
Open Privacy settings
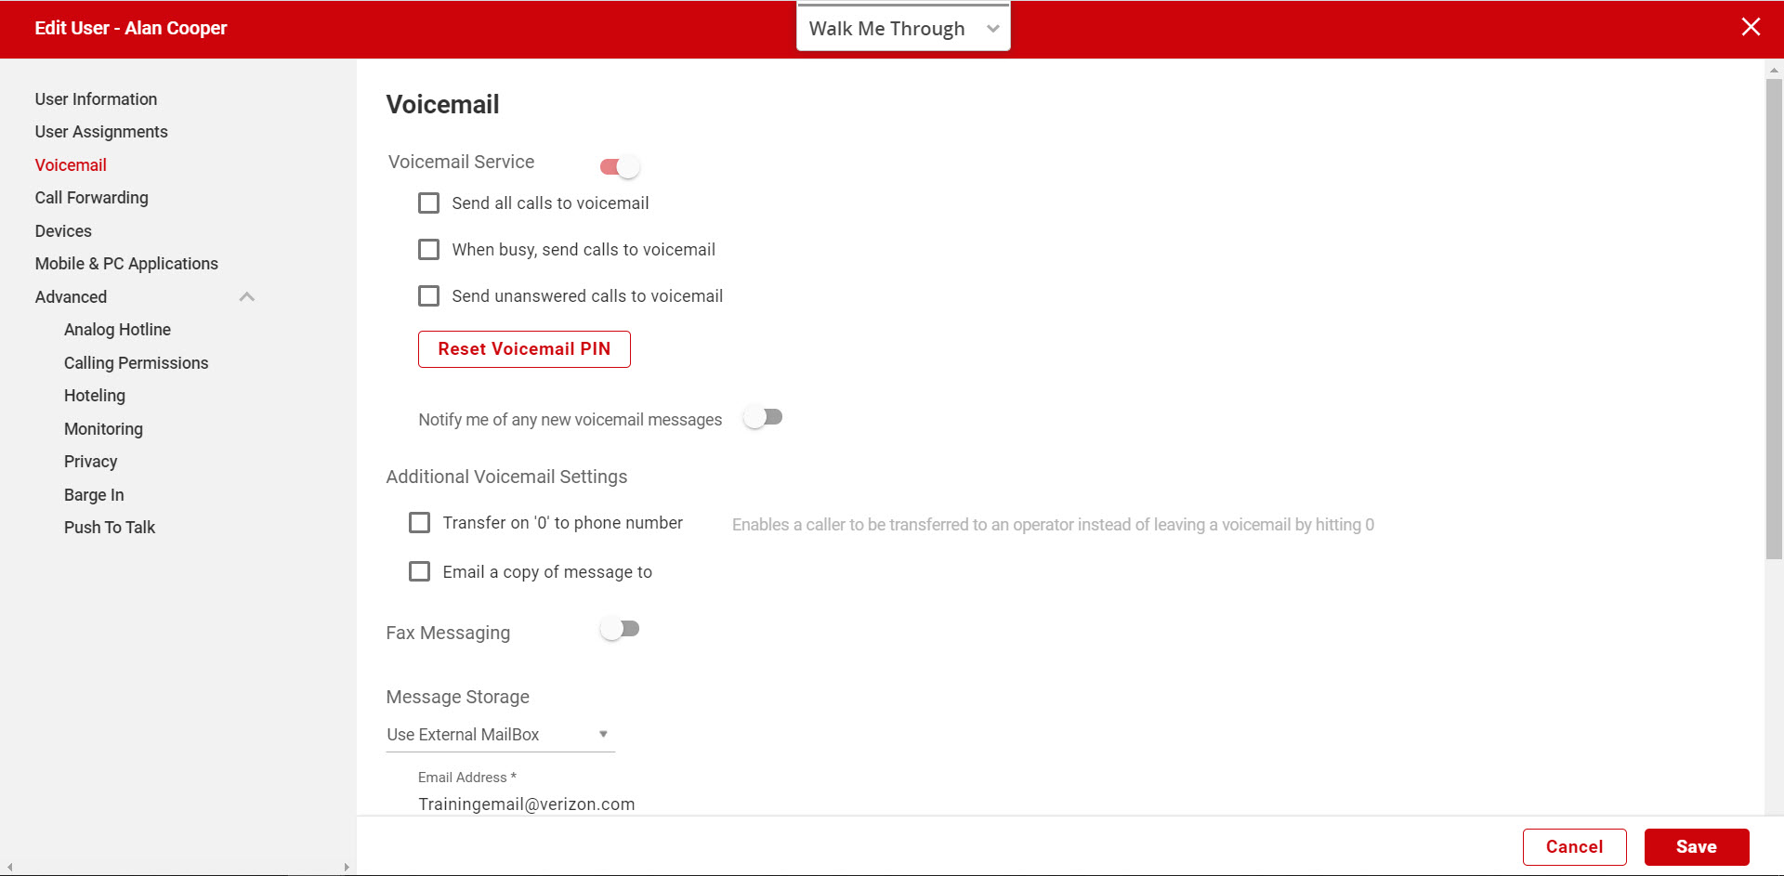(90, 462)
